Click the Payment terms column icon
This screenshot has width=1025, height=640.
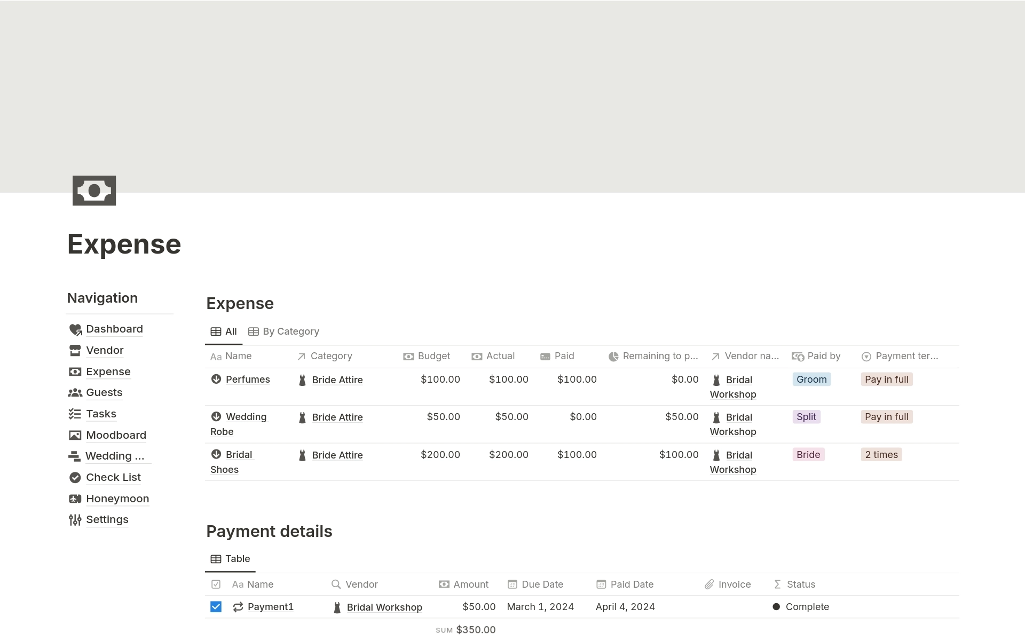866,357
